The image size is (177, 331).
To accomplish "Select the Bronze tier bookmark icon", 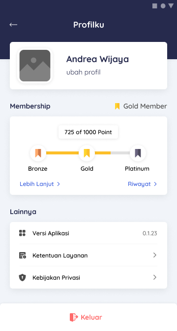I will pyautogui.click(x=38, y=153).
